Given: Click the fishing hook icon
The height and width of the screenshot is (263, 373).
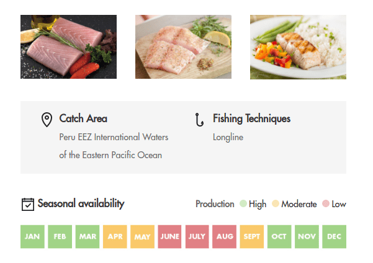Looking at the screenshot, I should 199,120.
